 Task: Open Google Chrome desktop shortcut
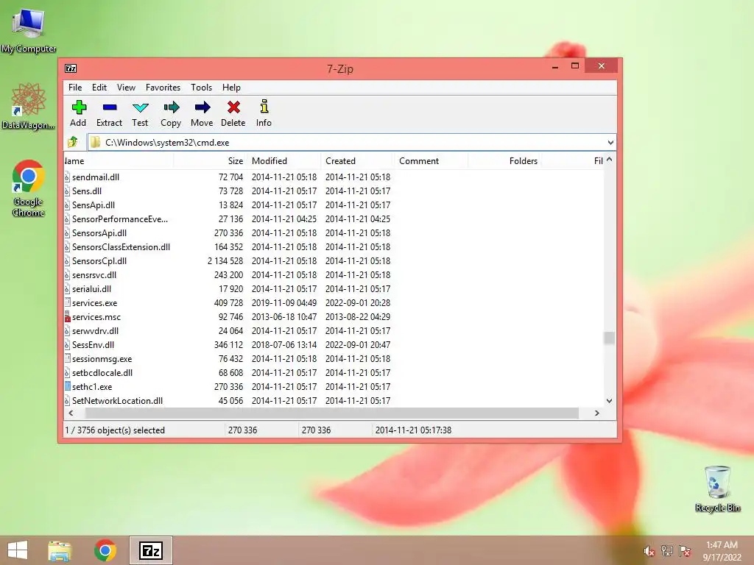pyautogui.click(x=29, y=188)
